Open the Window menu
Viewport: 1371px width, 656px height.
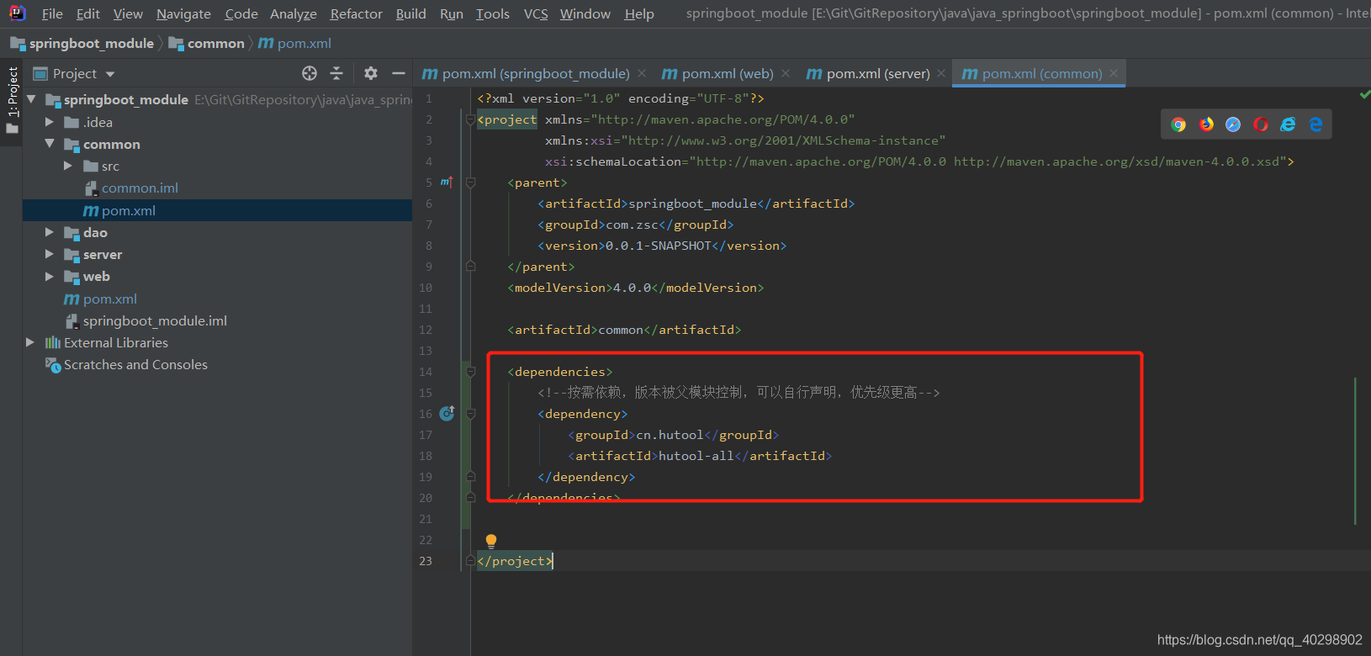coord(585,14)
